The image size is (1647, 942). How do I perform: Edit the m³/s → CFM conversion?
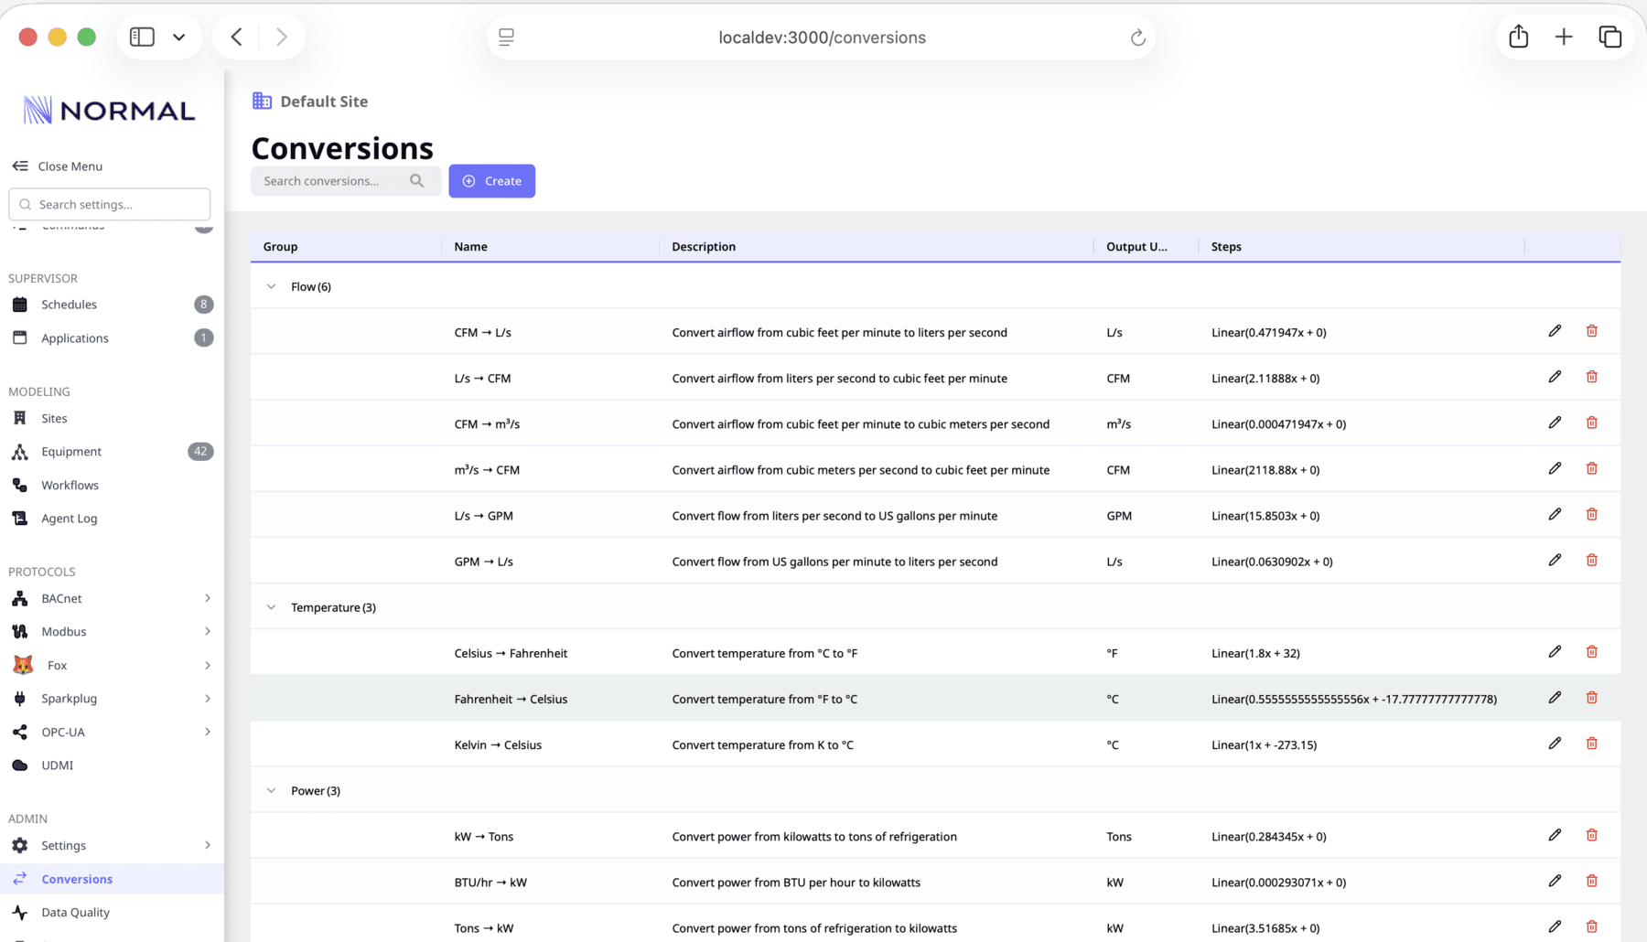(x=1555, y=468)
